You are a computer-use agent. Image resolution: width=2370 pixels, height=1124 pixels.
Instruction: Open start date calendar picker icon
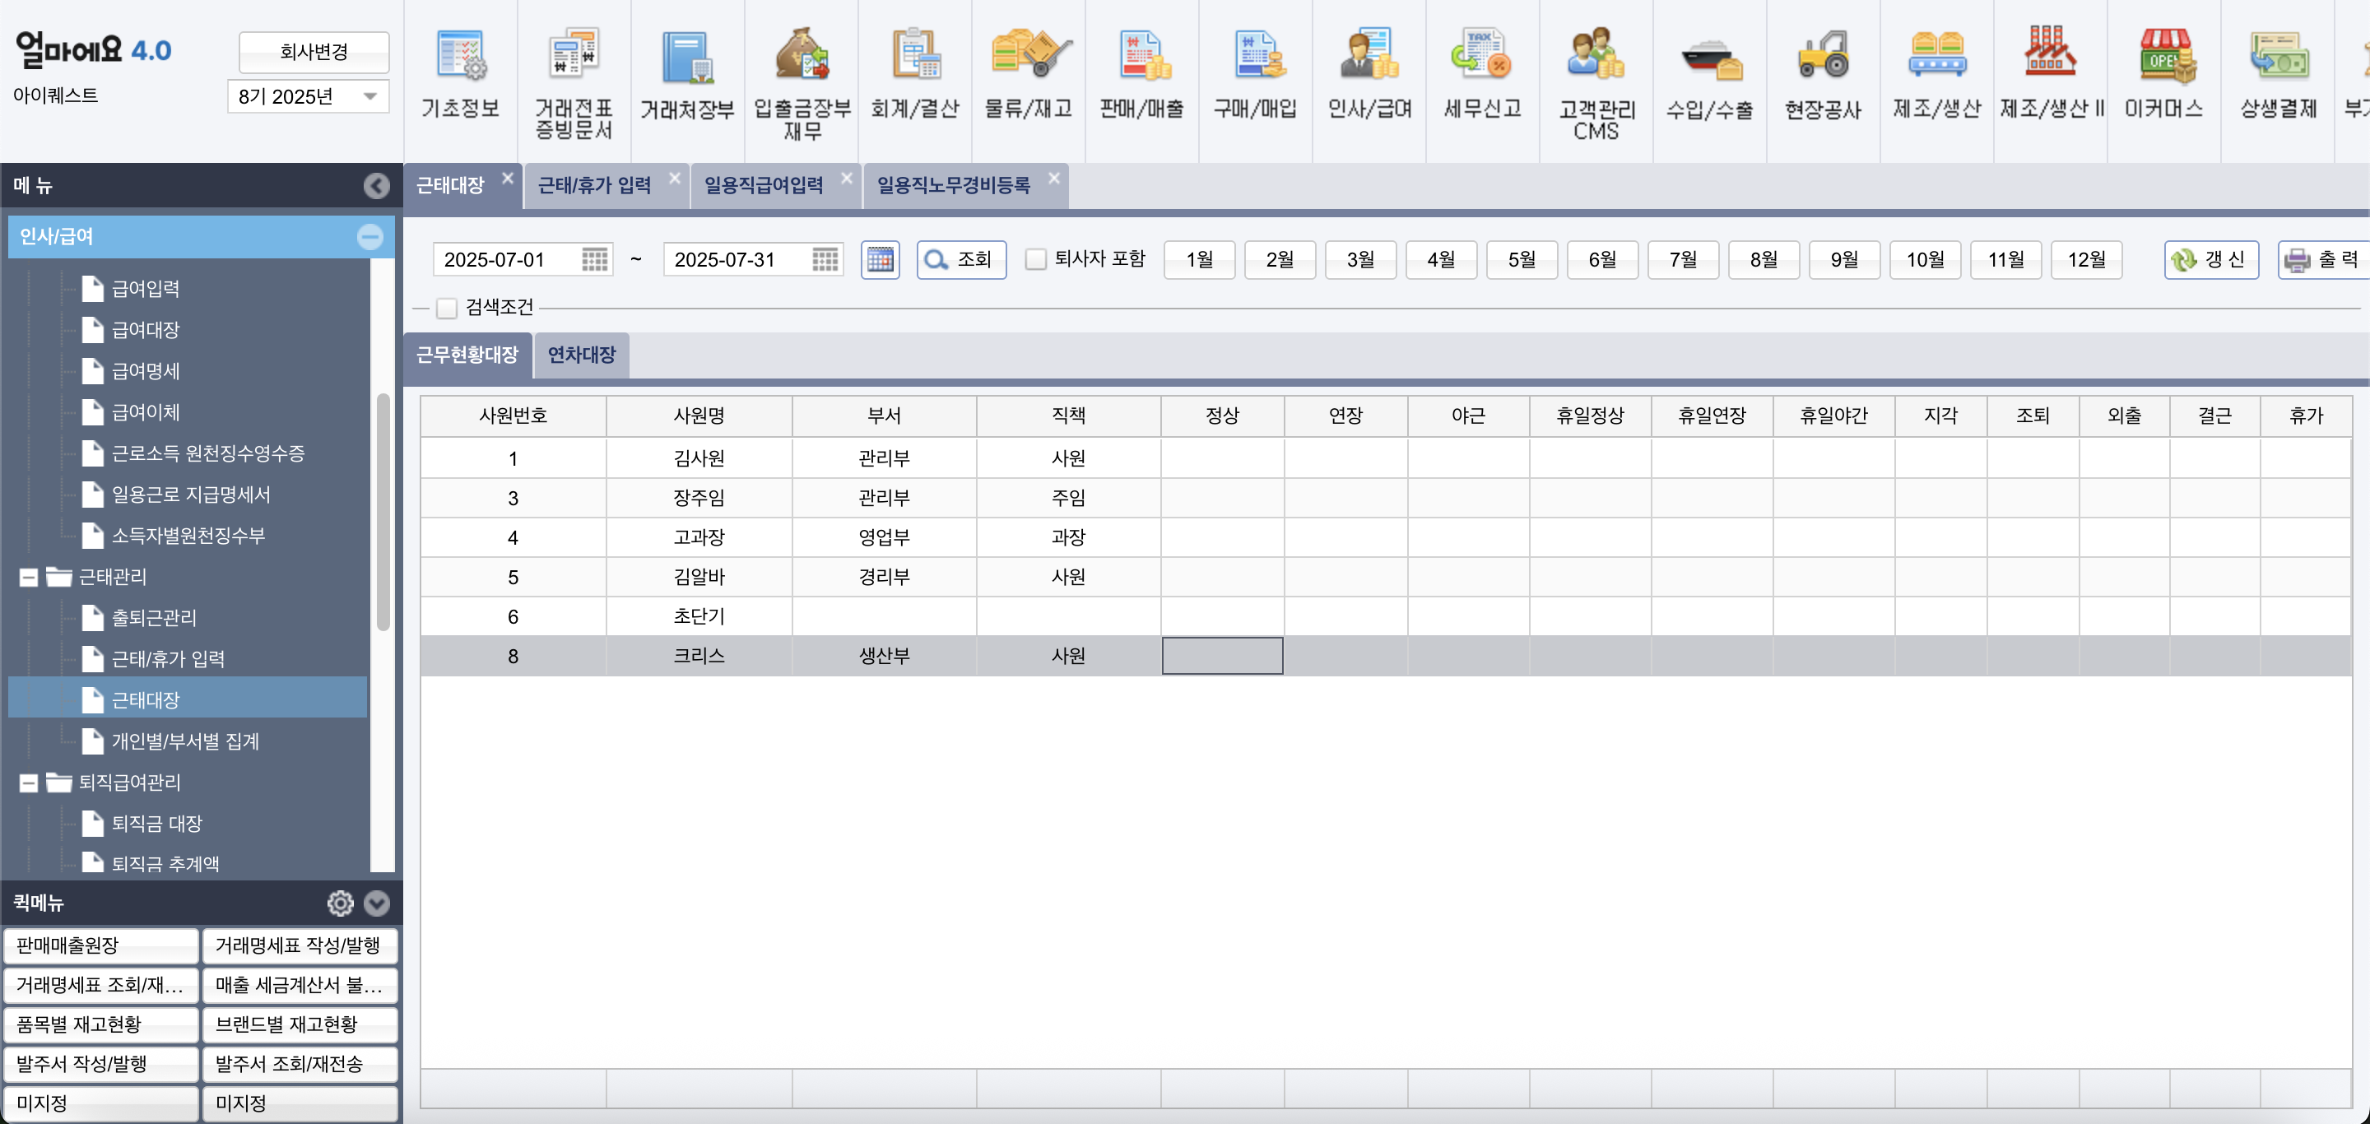tap(595, 259)
